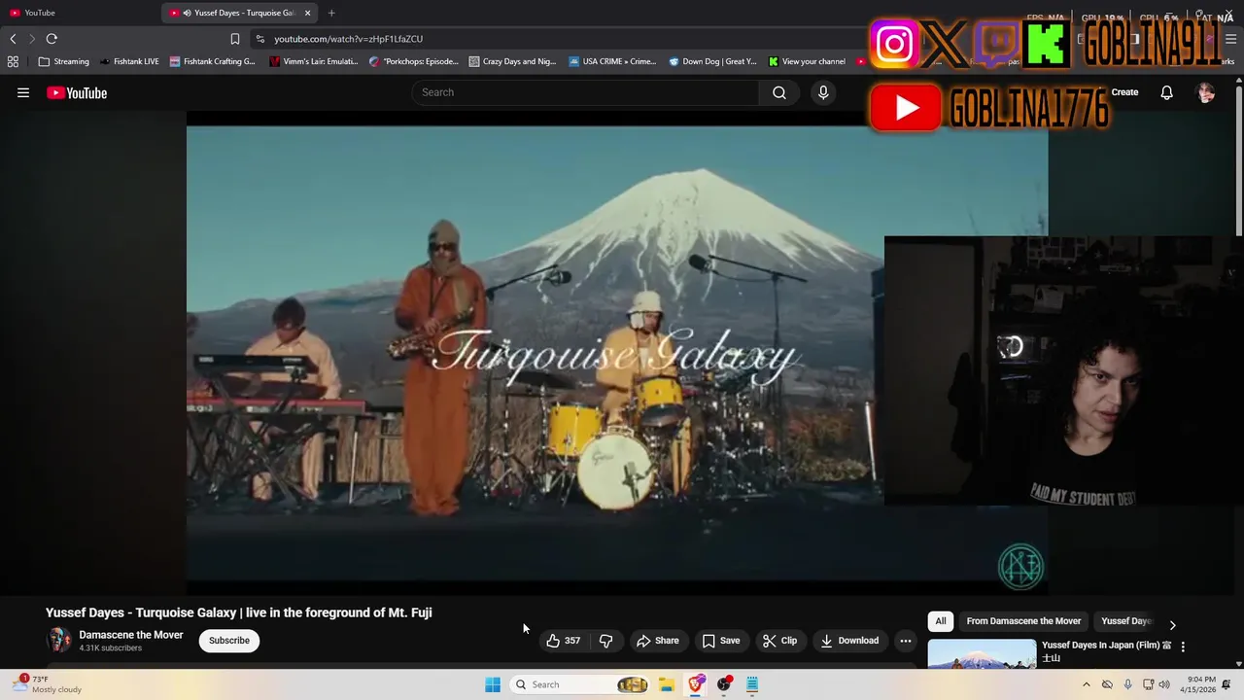Click the Turquoise Galaxy video player

[617, 352]
